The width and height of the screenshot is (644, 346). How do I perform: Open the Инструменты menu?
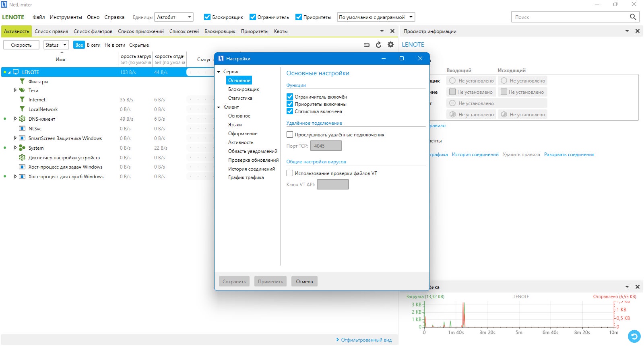pyautogui.click(x=66, y=17)
